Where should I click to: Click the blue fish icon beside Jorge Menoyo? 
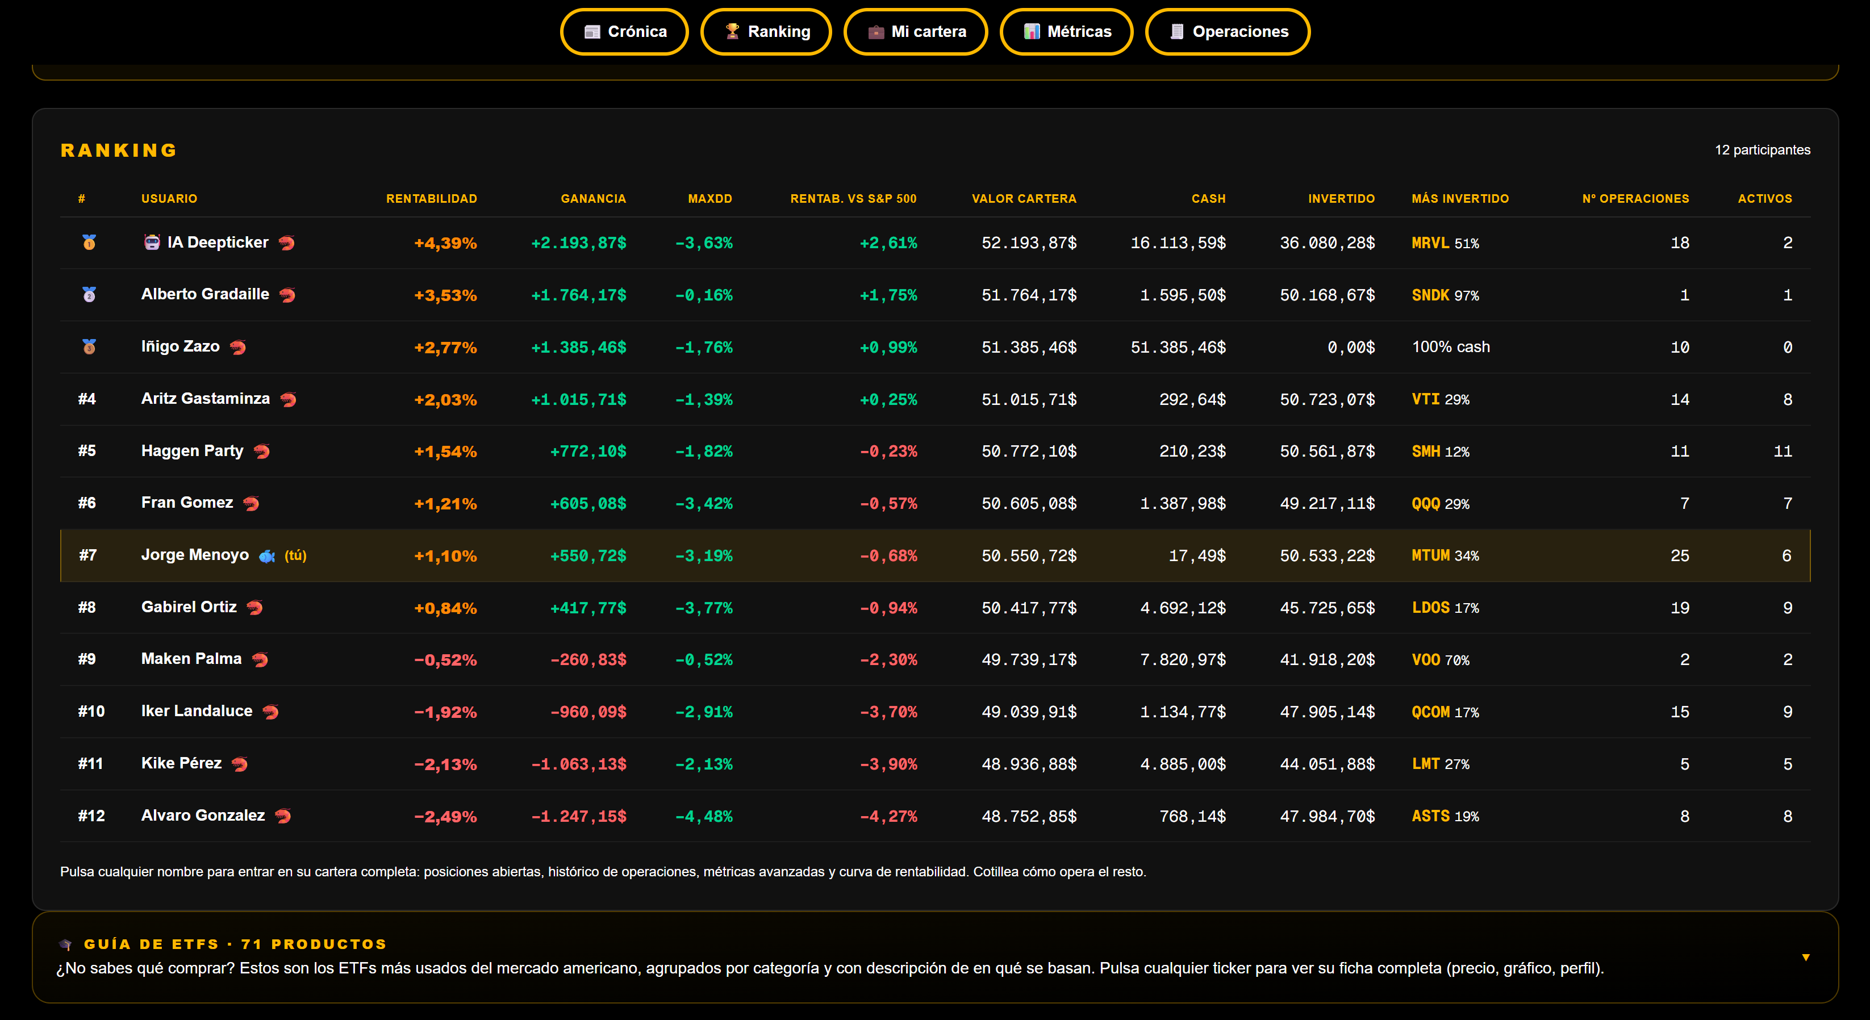pos(267,556)
